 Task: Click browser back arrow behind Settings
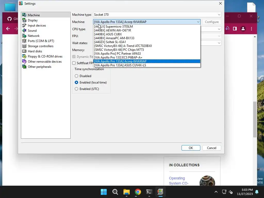(x=8, y=29)
